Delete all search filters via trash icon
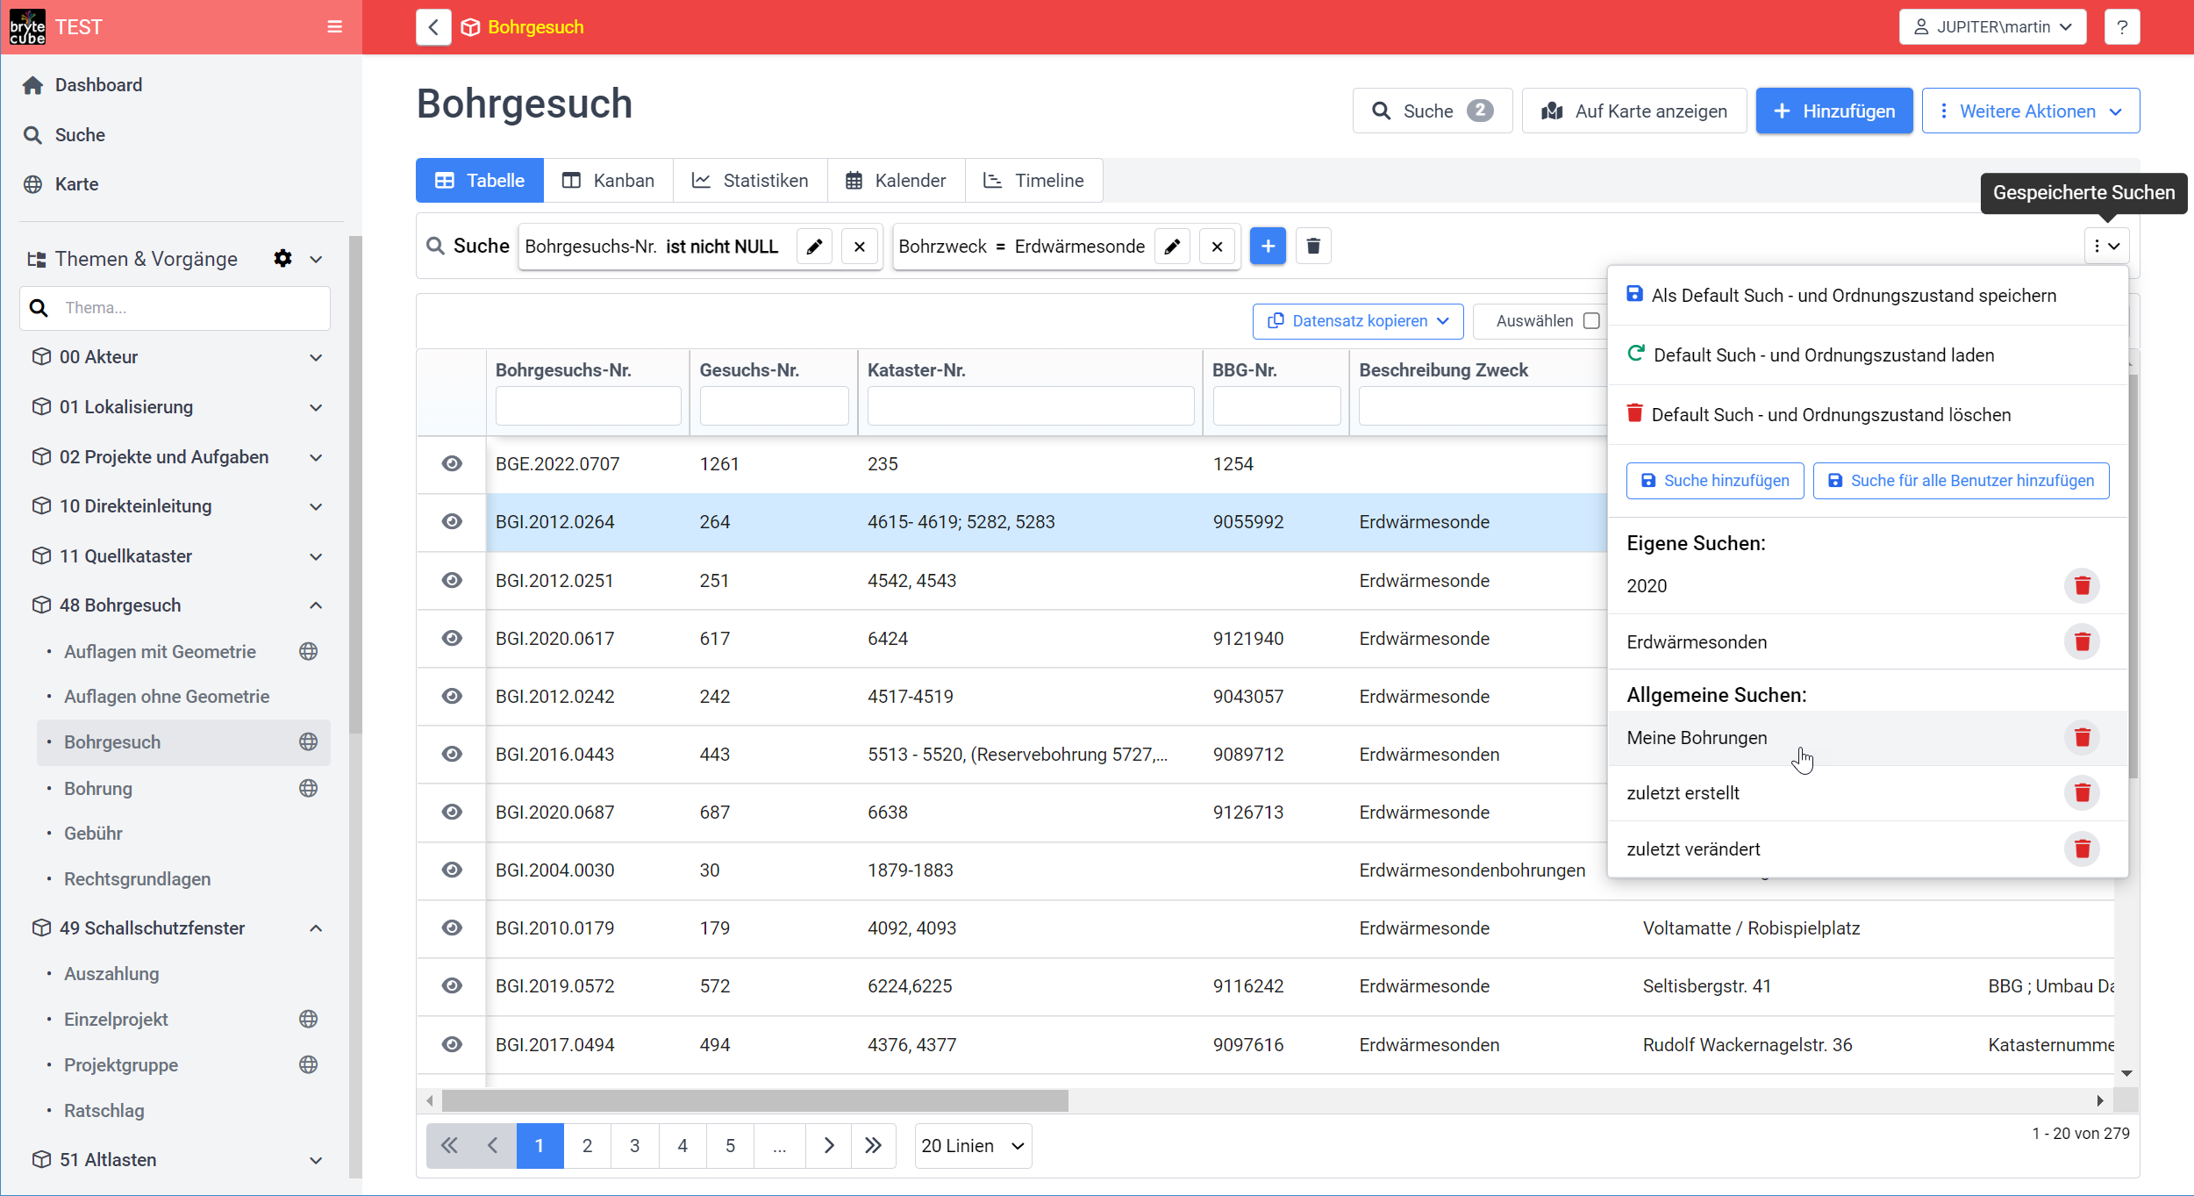Screen dimensions: 2194x1196 pyautogui.click(x=1313, y=247)
